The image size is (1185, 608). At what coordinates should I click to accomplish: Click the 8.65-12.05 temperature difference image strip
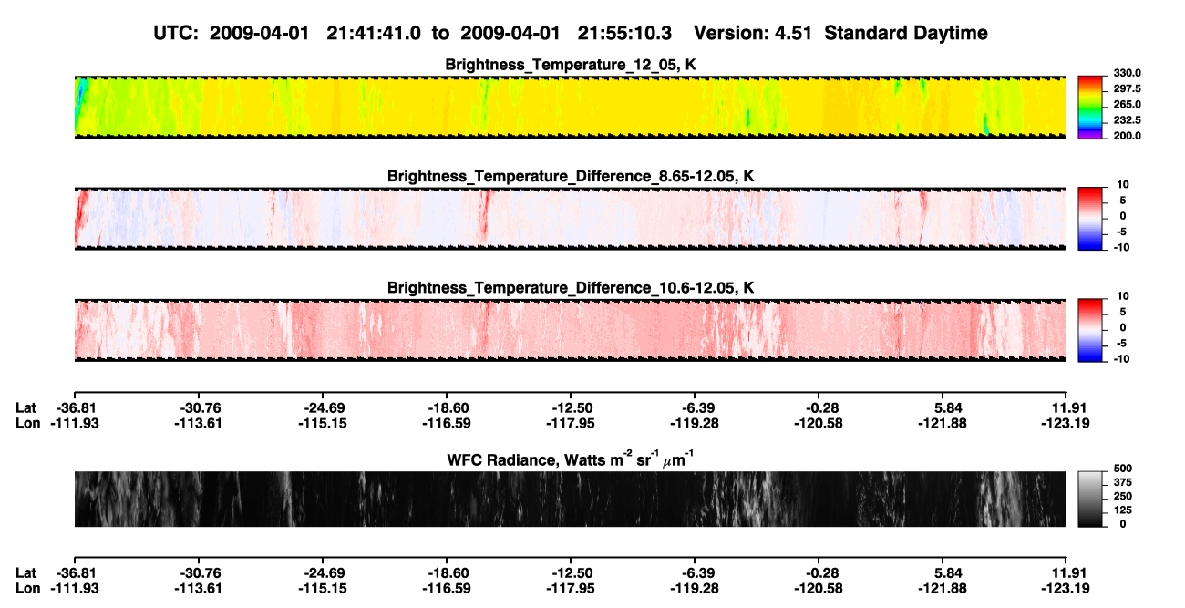(570, 219)
